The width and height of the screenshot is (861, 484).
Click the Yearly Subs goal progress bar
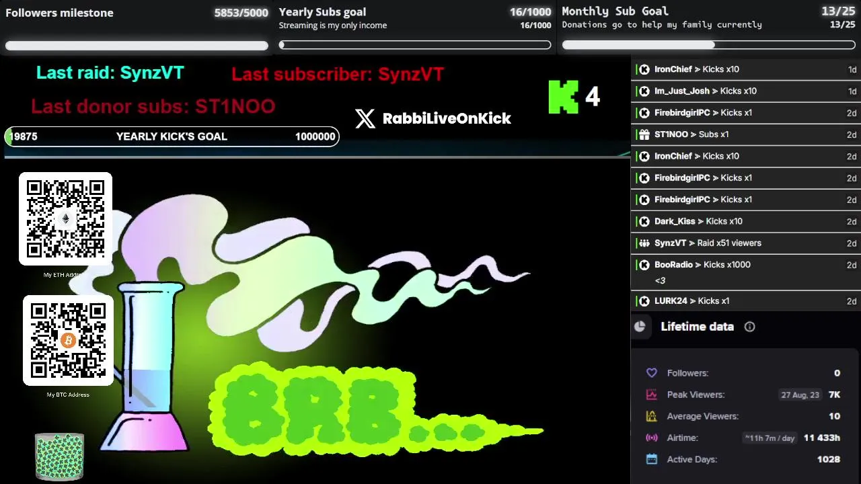tap(415, 45)
